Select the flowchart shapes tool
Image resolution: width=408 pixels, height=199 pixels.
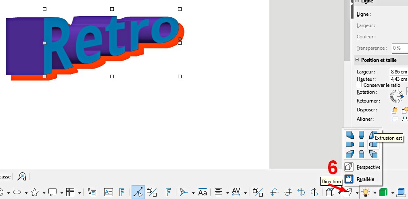tap(70, 193)
